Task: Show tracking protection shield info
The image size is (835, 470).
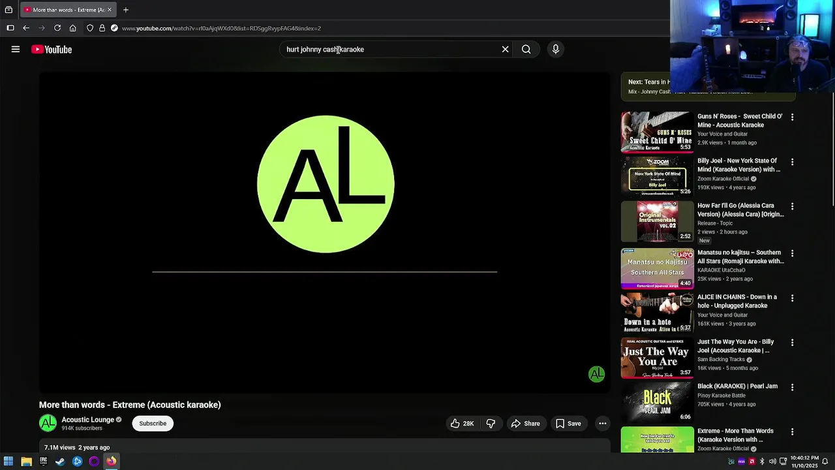Action: [x=90, y=28]
